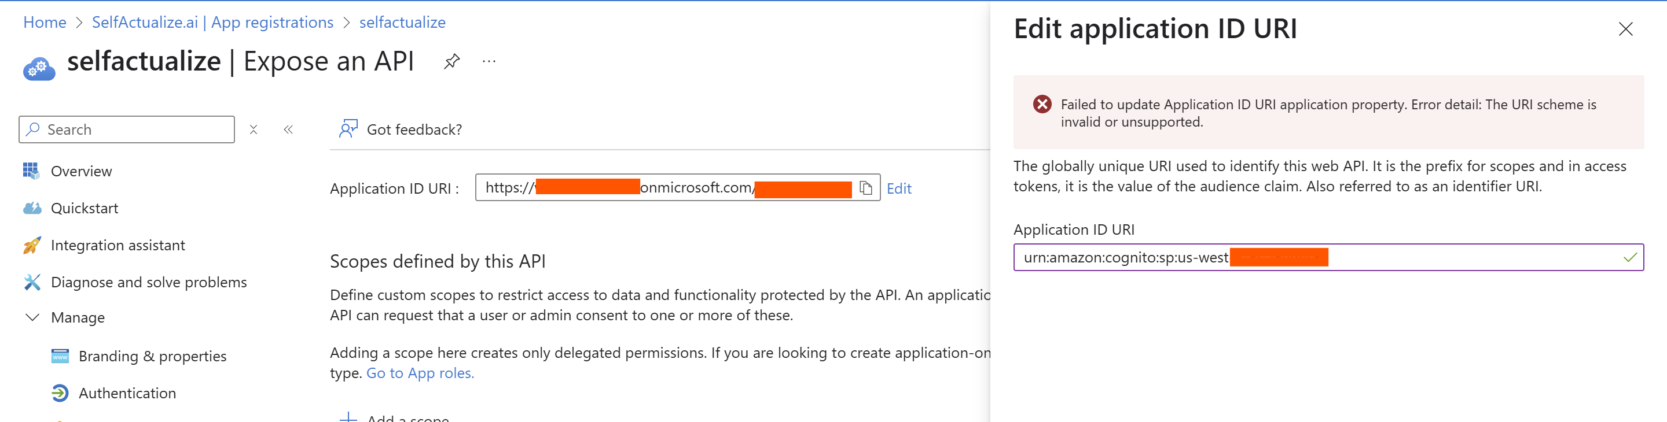Click the selfactualize breadcrumb link
This screenshot has height=422, width=1667.
pyautogui.click(x=402, y=22)
